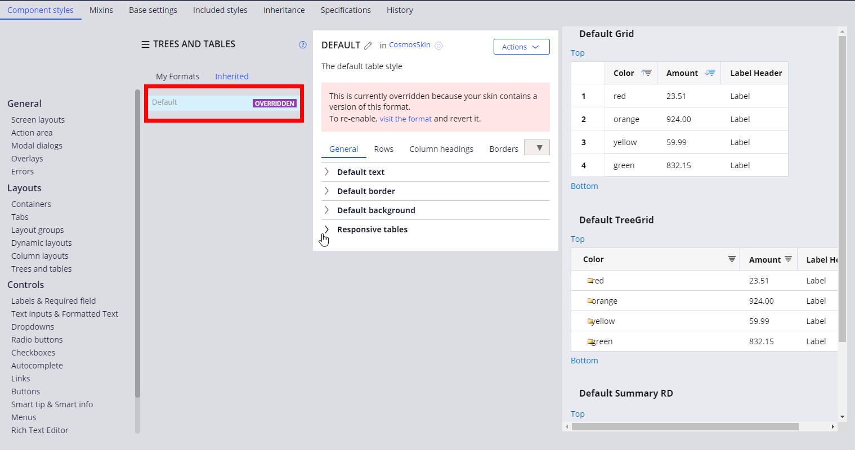The height and width of the screenshot is (450, 855).
Task: Open Overlays in the sidebar
Action: pos(27,159)
